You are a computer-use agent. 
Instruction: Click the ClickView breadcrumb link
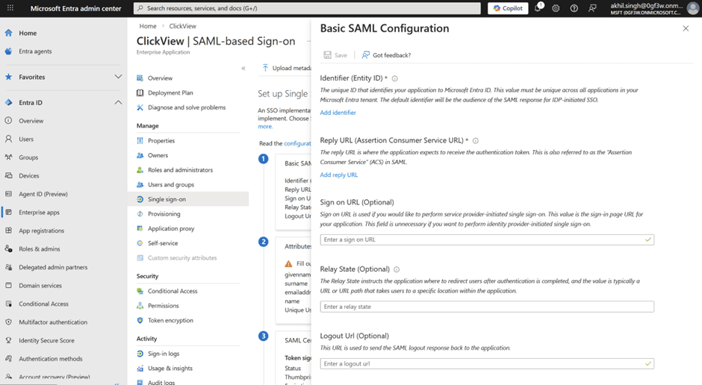(x=183, y=26)
